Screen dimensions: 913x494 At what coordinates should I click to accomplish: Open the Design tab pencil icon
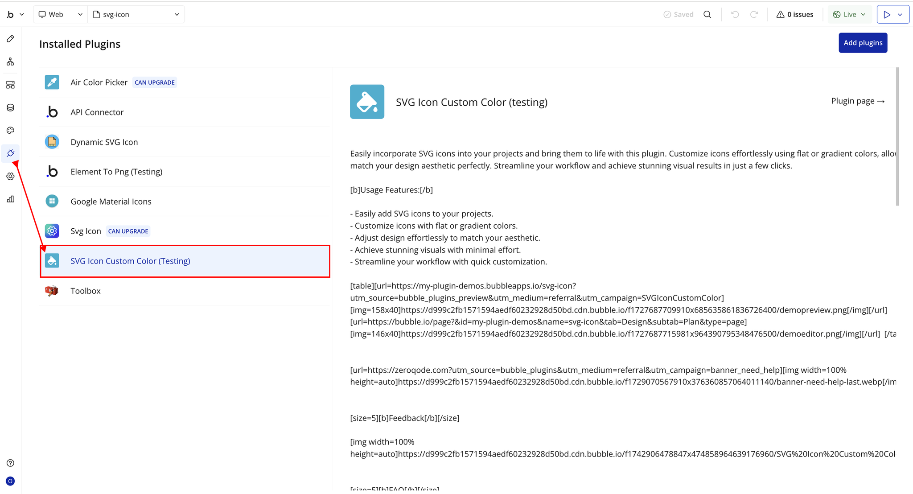click(x=10, y=39)
